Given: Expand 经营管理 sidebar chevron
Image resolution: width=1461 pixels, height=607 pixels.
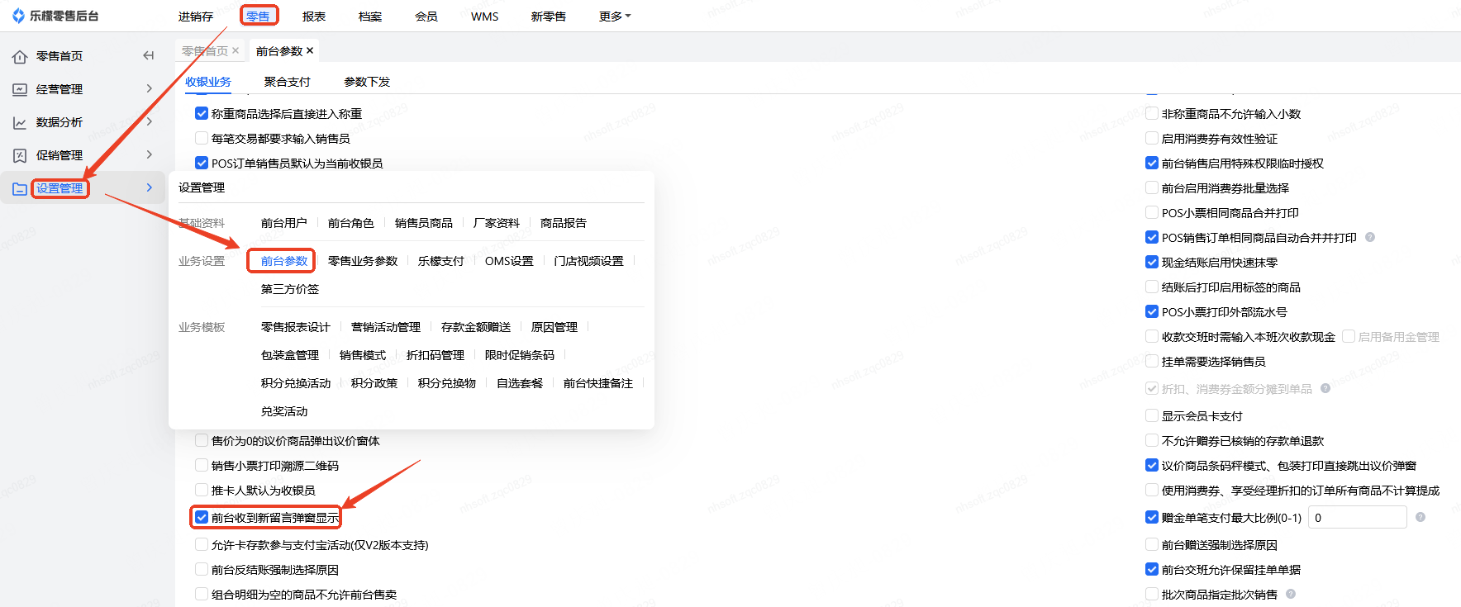Looking at the screenshot, I should click(x=150, y=88).
